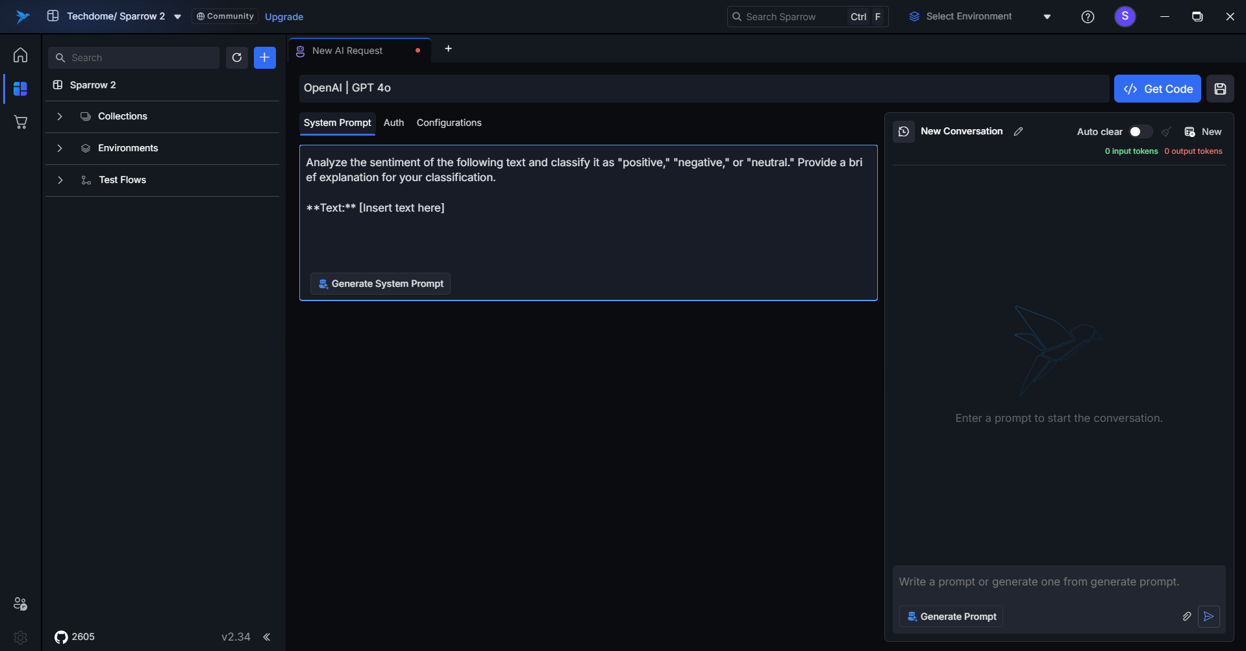
Task: Open conversation history icon
Action: pyautogui.click(x=903, y=132)
